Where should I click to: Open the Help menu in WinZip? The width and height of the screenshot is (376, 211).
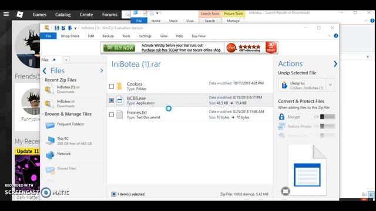pyautogui.click(x=180, y=36)
